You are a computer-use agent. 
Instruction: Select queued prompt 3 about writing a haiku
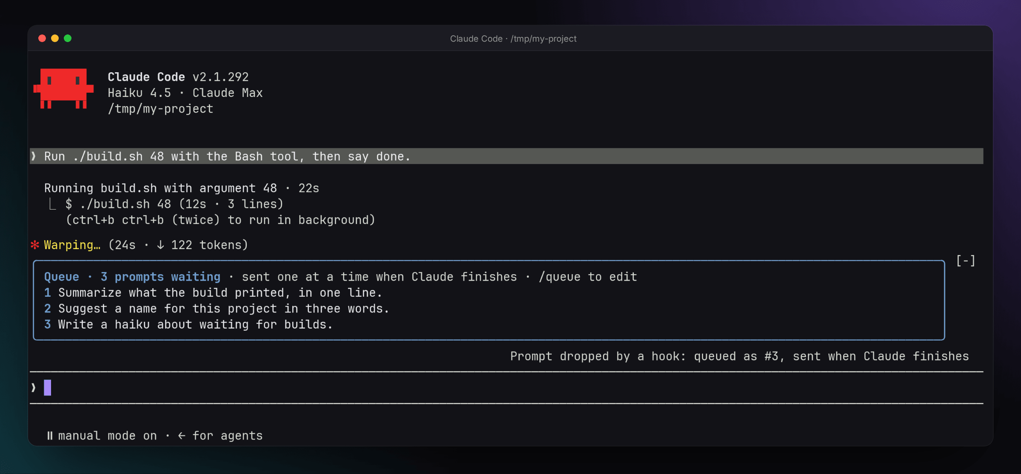tap(188, 325)
